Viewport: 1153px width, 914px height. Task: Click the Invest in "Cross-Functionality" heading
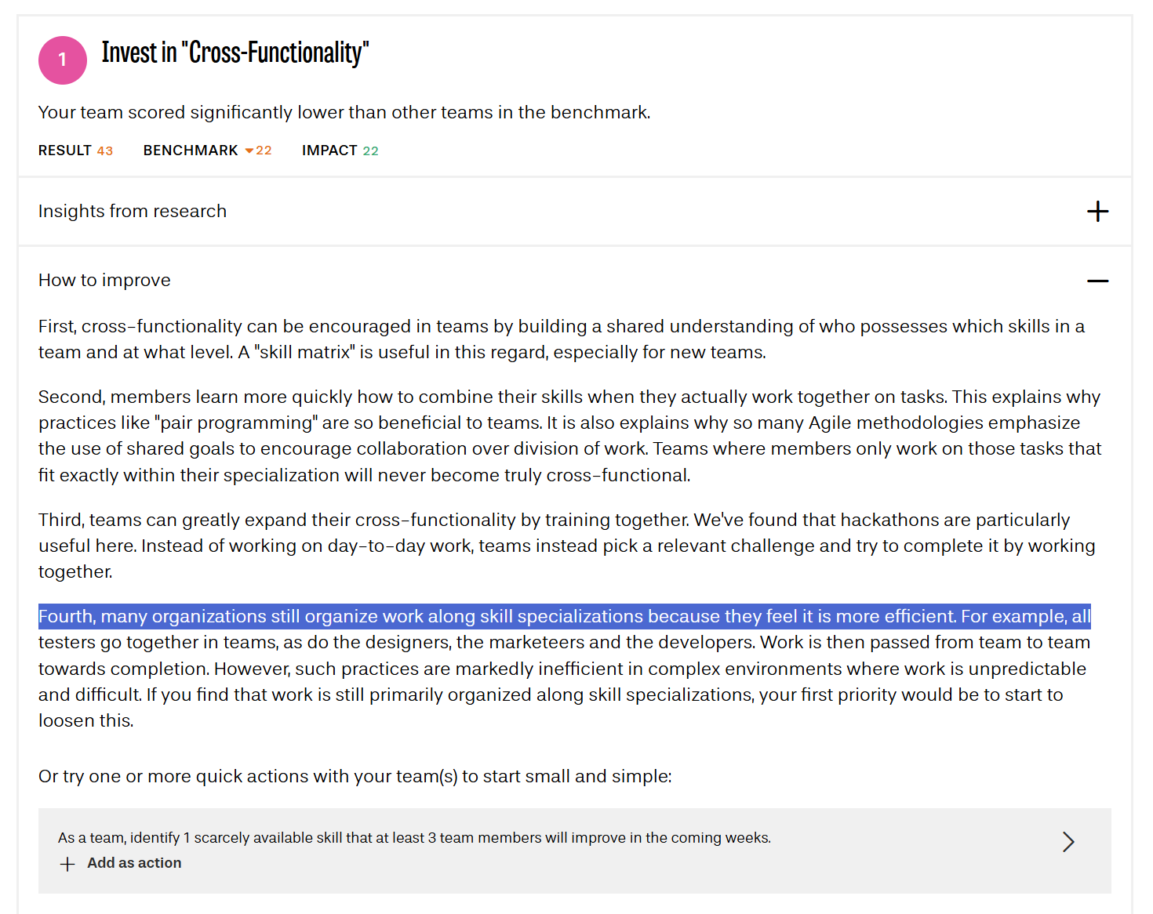[x=235, y=53]
